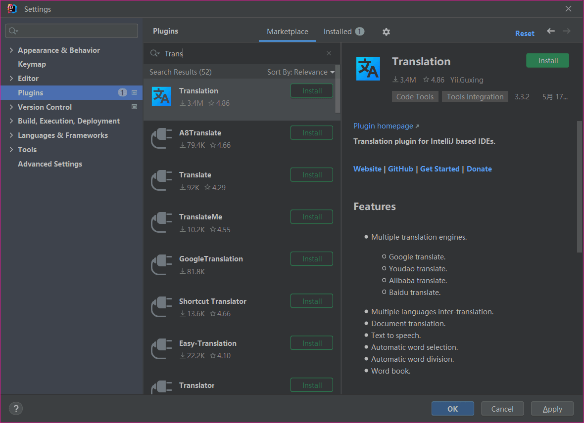Select the TranslateMe plugin icon
This screenshot has height=423, width=584.
(161, 222)
